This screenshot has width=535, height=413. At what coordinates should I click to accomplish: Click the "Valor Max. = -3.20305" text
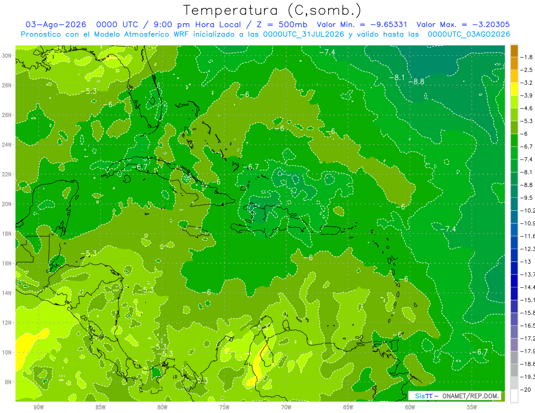[463, 25]
